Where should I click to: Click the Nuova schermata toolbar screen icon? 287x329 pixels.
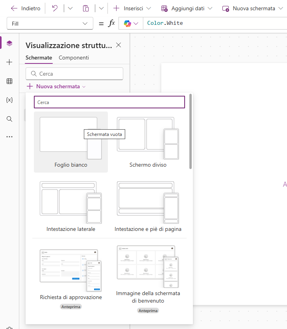[x=226, y=9]
